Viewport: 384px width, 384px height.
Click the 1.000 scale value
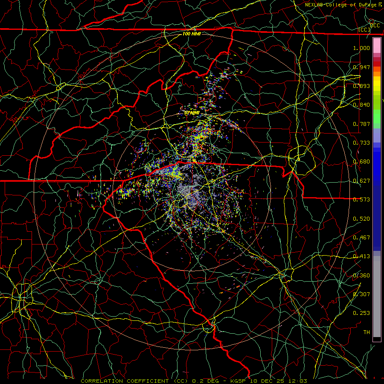(361, 48)
